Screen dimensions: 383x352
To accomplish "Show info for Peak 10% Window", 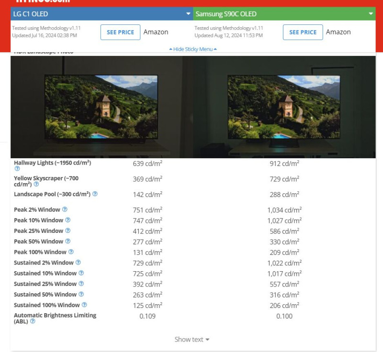I will 68,220.
